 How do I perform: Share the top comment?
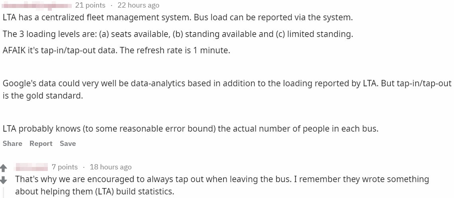click(x=12, y=144)
